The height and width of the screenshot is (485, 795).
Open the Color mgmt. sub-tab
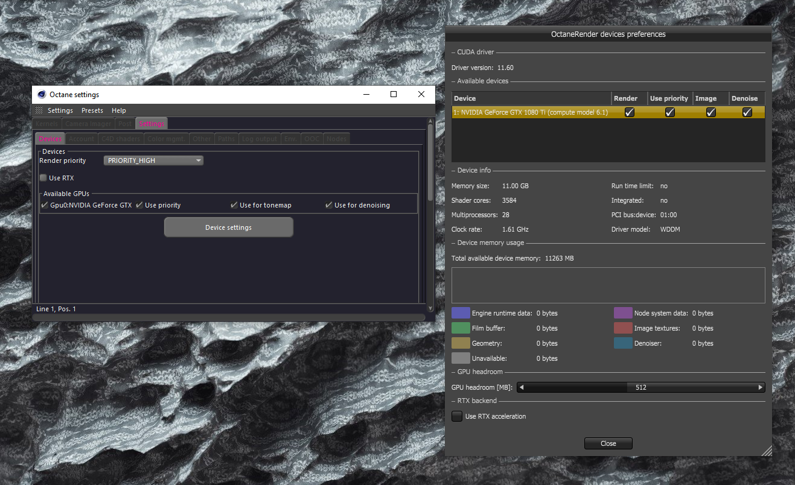coord(166,139)
